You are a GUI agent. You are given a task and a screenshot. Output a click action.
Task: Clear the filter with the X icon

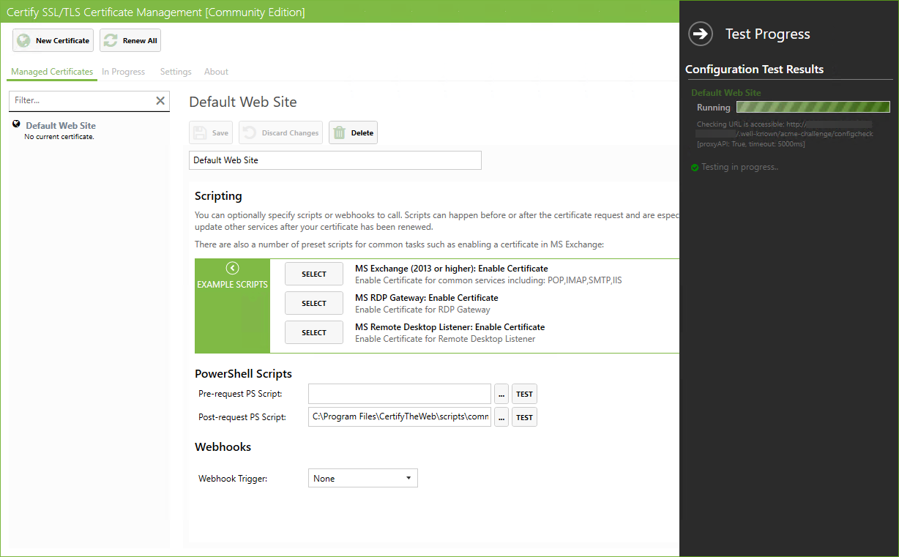(x=160, y=101)
